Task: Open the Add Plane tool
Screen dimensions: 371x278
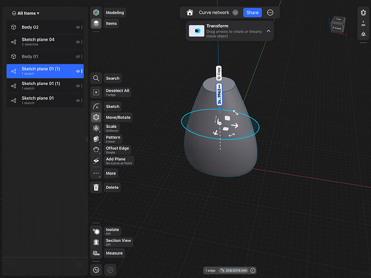Action: coord(96,161)
